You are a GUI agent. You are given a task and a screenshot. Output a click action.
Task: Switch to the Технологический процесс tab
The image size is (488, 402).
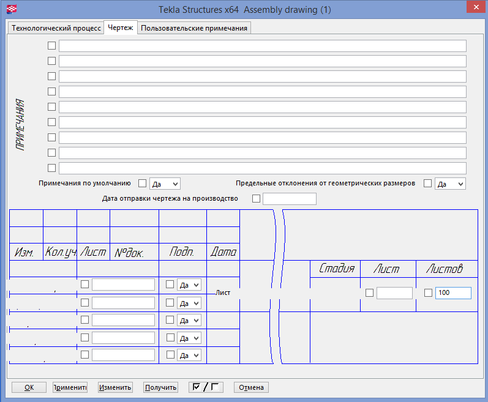click(x=56, y=28)
